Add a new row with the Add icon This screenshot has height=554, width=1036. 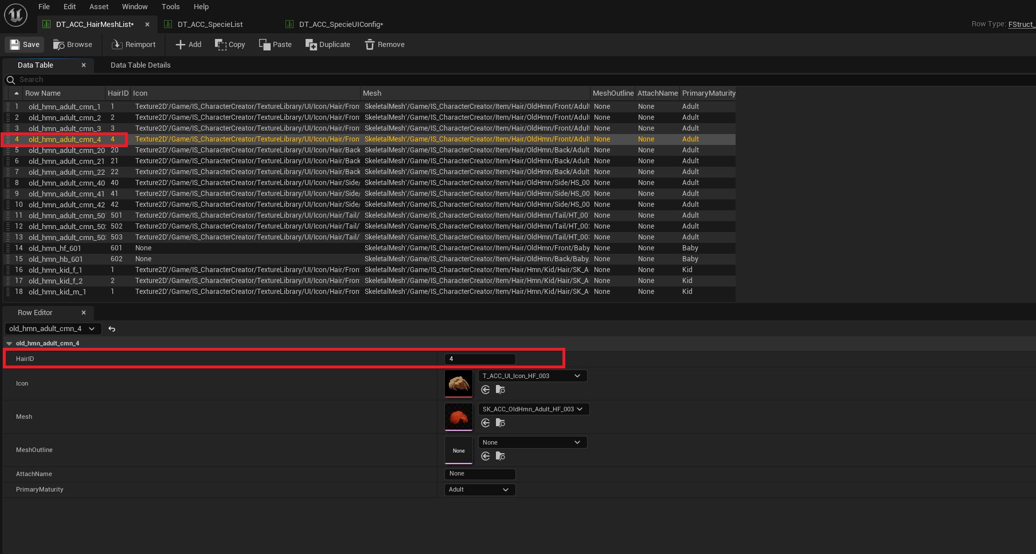coord(181,45)
